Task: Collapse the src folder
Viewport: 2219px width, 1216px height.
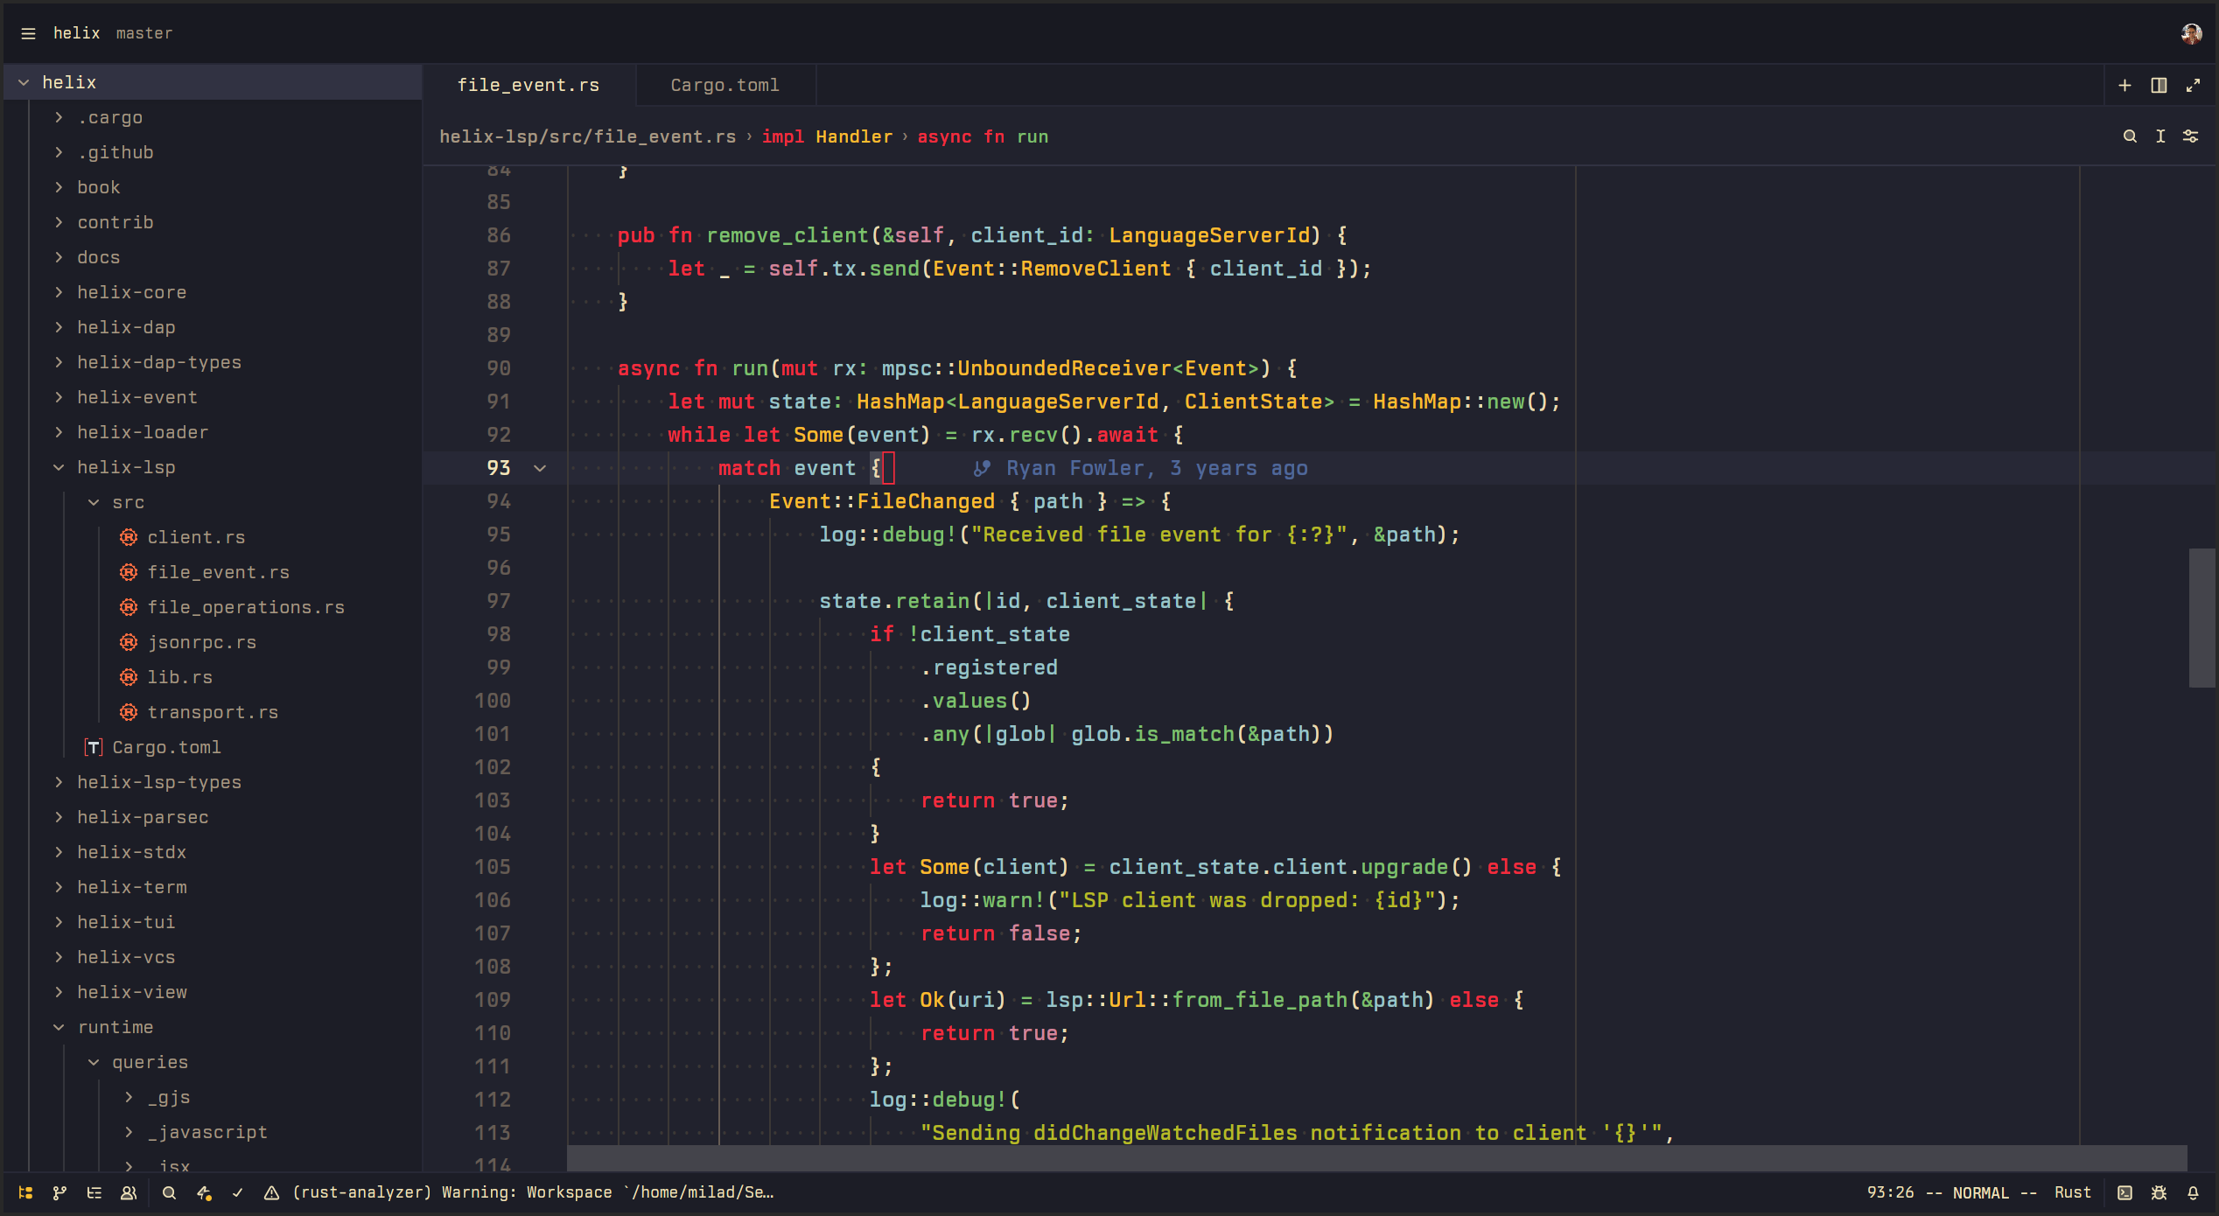Action: pyautogui.click(x=94, y=502)
